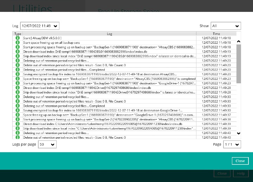Open the Show filter dropdown
253x182 pixels.
pyautogui.click(x=226, y=26)
